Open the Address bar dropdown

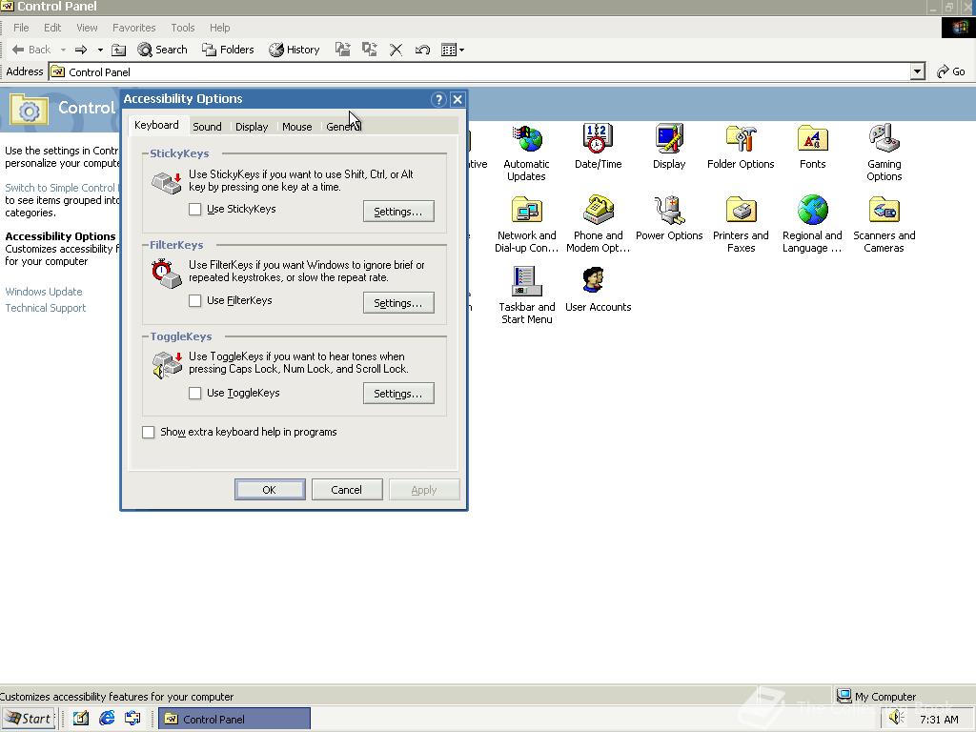click(x=916, y=71)
